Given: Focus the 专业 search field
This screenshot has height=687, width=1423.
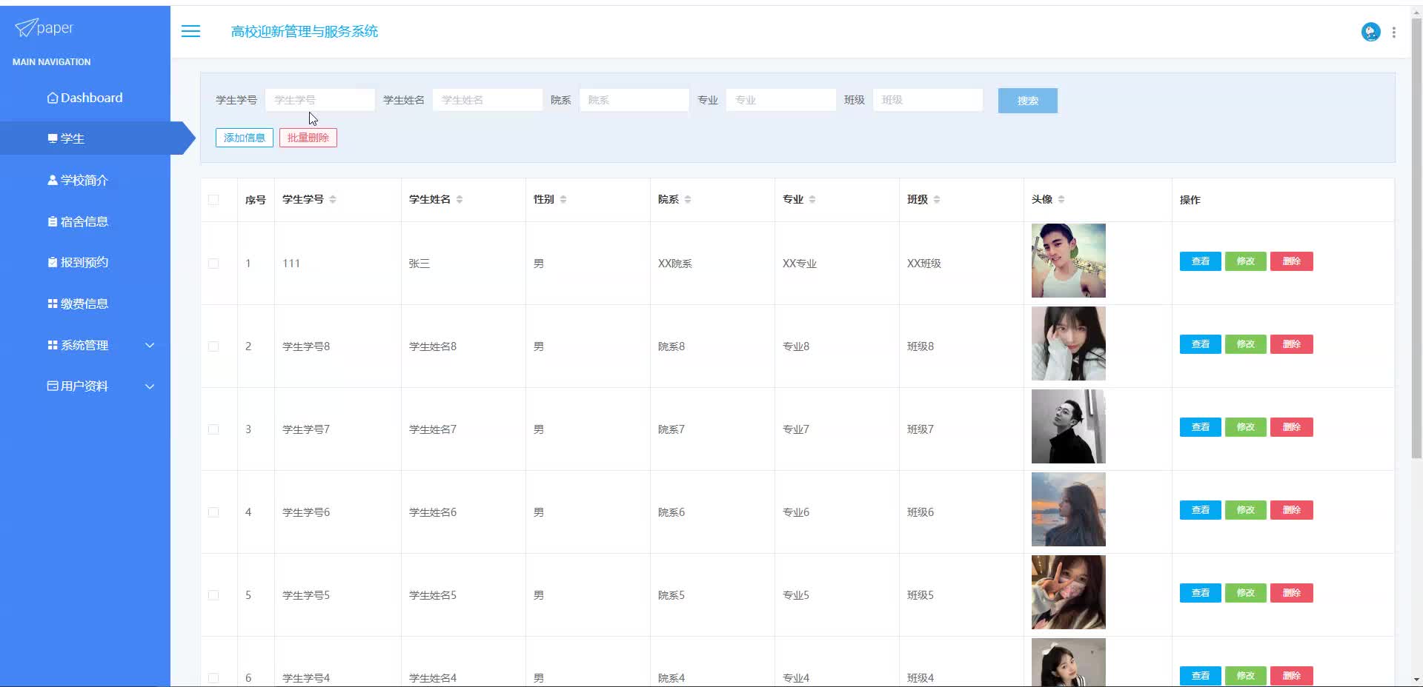Looking at the screenshot, I should [781, 100].
